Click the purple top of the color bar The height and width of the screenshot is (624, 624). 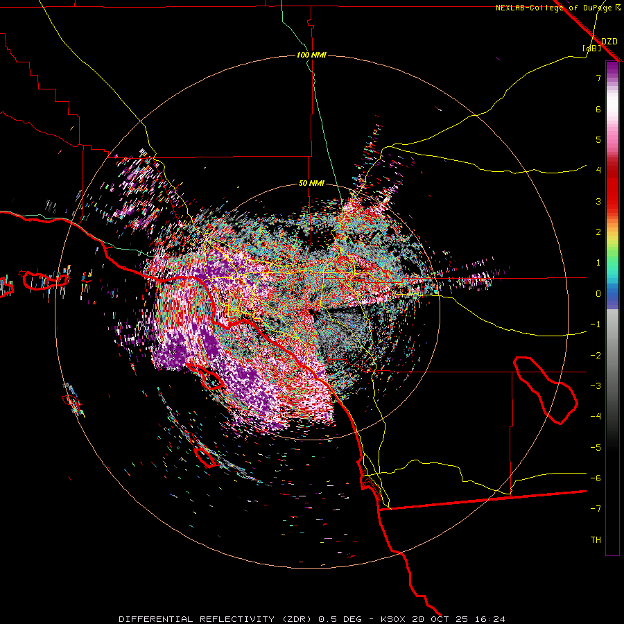(x=612, y=69)
